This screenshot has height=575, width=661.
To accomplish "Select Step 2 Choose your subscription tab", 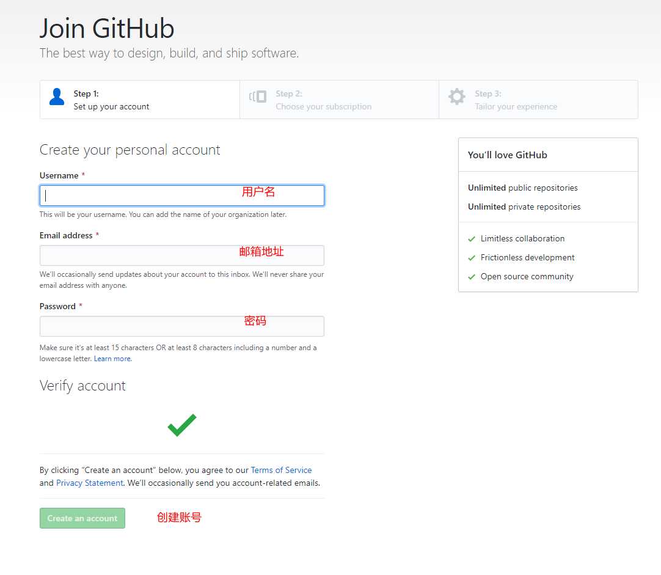I will coord(339,100).
